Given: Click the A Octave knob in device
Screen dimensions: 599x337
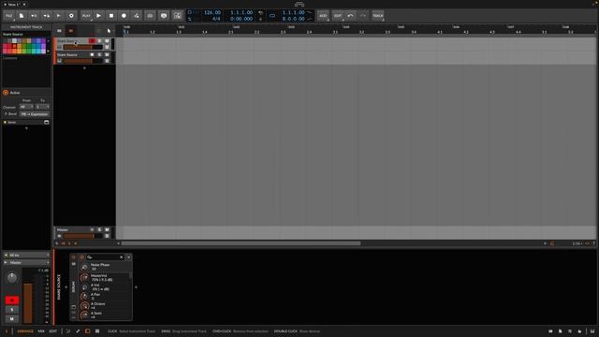Looking at the screenshot, I should 84,306.
